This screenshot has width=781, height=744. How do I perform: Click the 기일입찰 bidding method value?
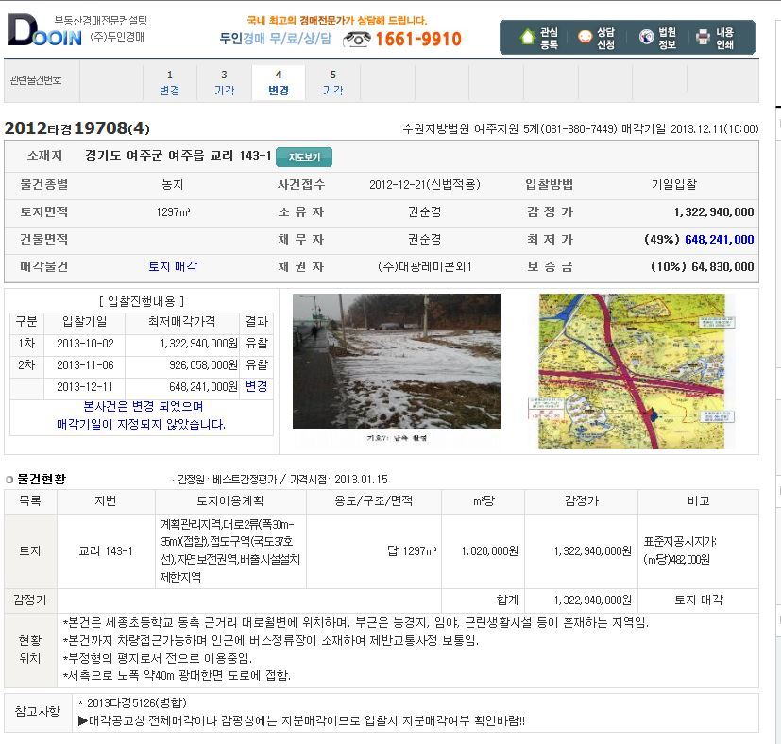[674, 185]
